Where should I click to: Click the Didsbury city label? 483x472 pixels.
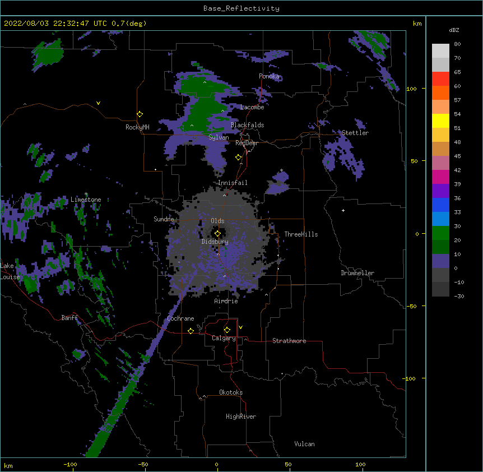(215, 242)
